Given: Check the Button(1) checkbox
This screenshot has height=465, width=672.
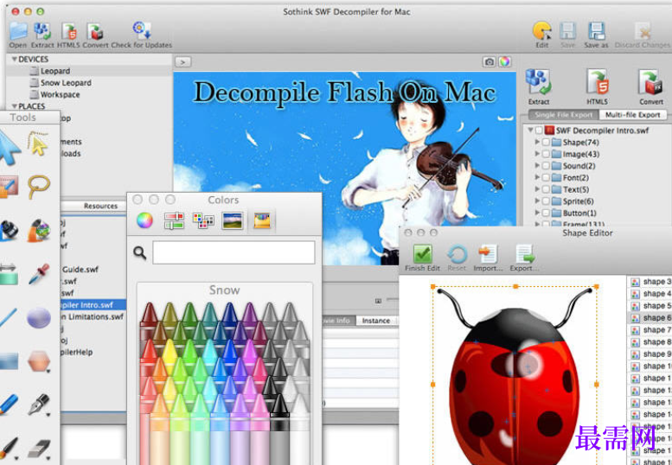Looking at the screenshot, I should coord(546,213).
